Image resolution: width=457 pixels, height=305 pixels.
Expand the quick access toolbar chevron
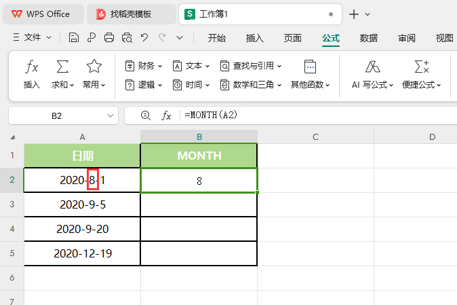(180, 37)
